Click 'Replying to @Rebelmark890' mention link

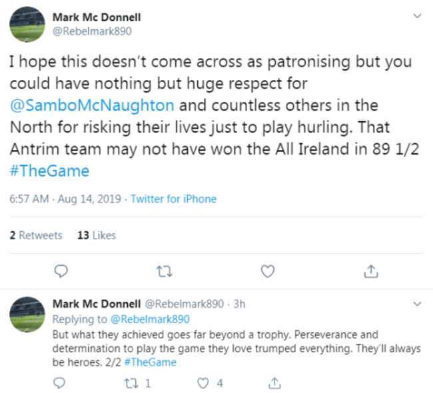(x=152, y=318)
